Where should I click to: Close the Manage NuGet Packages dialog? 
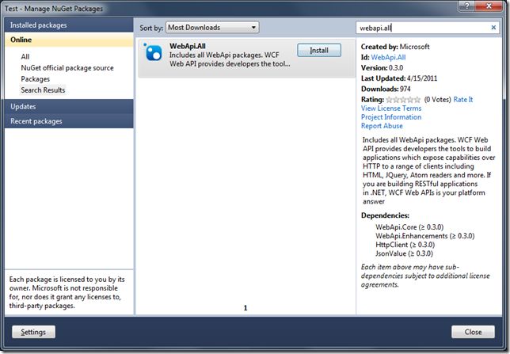point(473,332)
